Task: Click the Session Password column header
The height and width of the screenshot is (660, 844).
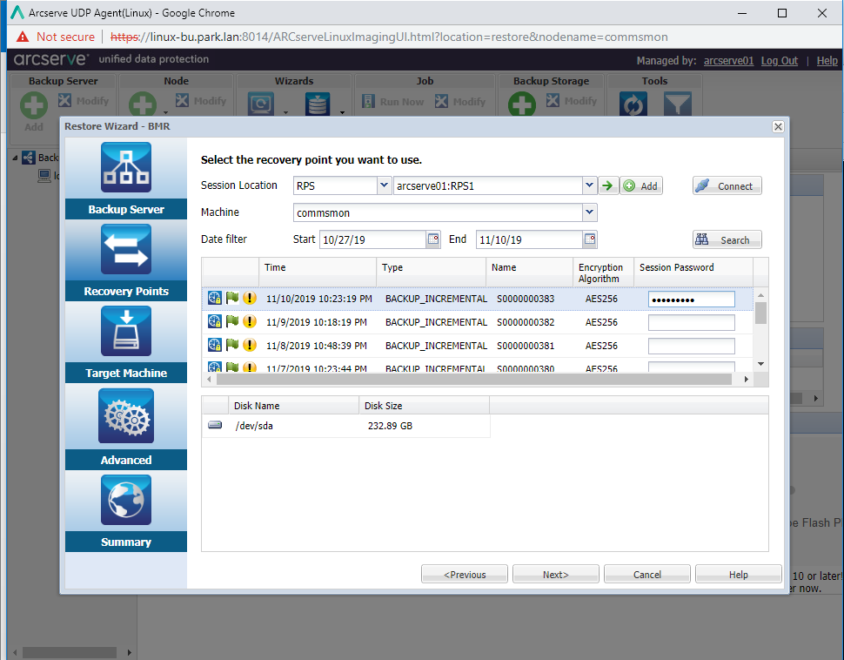Action: click(693, 272)
